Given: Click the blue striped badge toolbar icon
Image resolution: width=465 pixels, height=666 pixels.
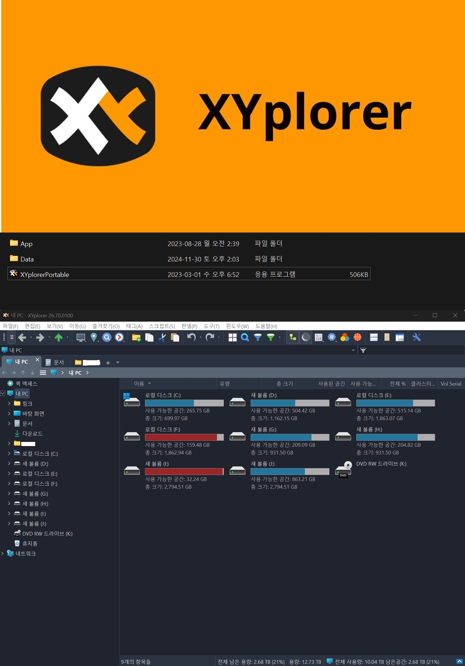Looking at the screenshot, I should 332,337.
